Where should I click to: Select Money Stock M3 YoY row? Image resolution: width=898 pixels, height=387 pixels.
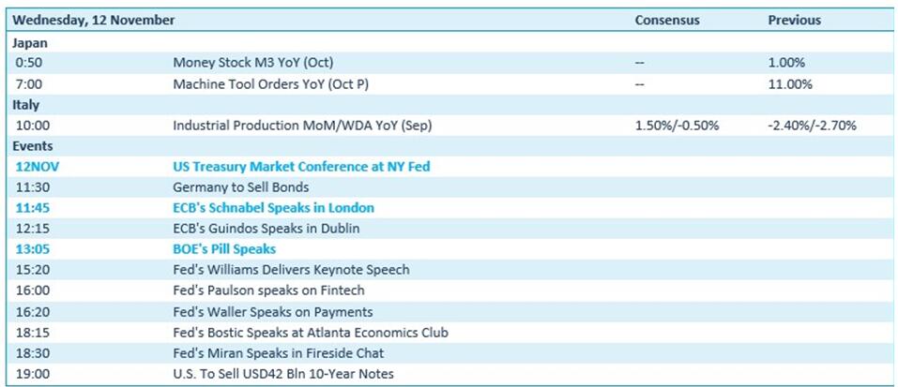click(253, 63)
